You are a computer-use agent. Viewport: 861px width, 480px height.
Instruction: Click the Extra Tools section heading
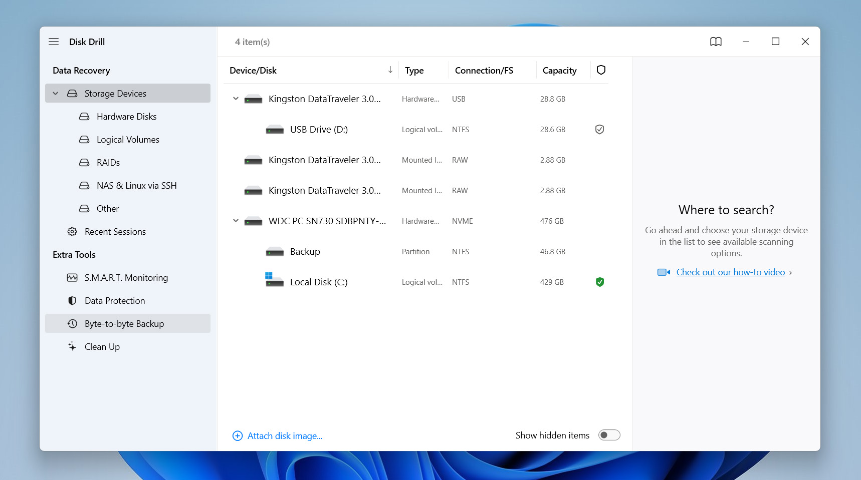74,255
